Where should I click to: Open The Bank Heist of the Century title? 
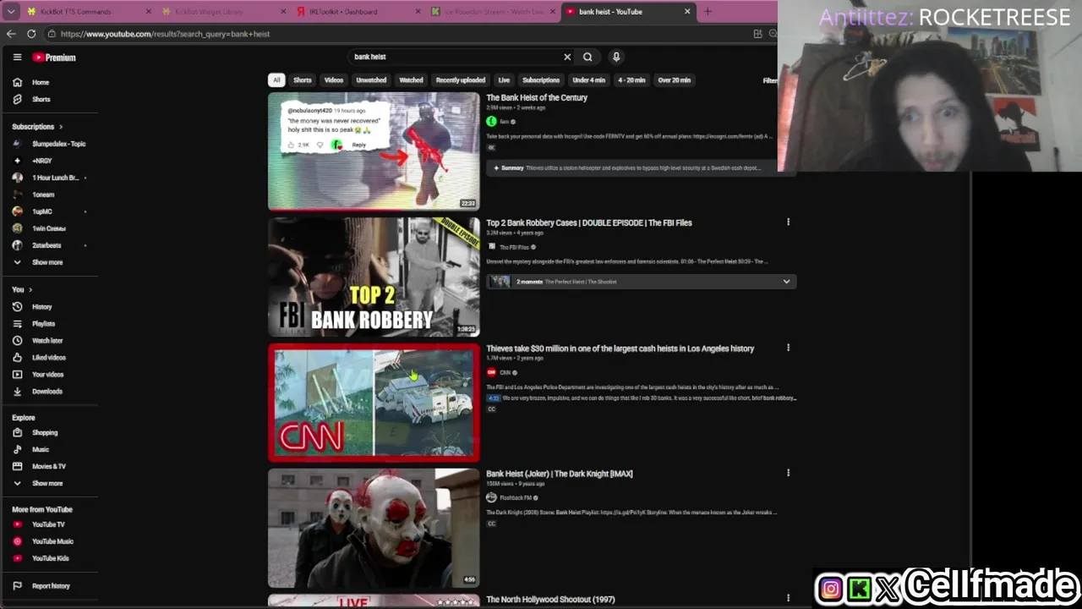pos(537,97)
